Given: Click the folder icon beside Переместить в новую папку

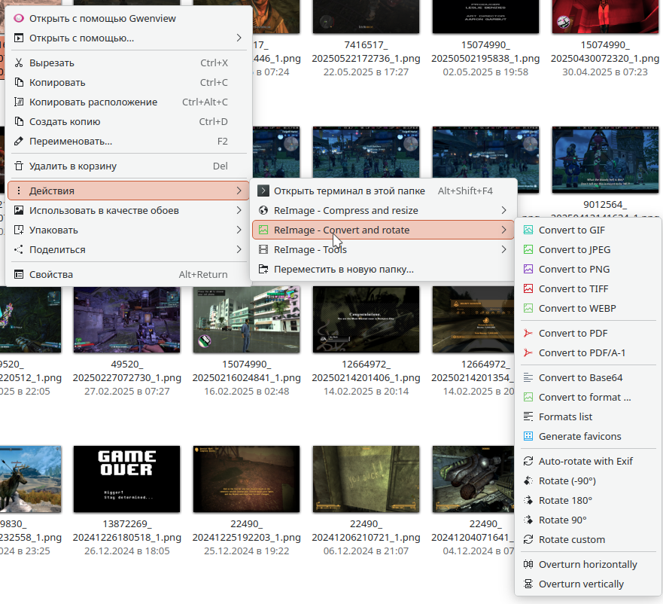Looking at the screenshot, I should point(263,269).
